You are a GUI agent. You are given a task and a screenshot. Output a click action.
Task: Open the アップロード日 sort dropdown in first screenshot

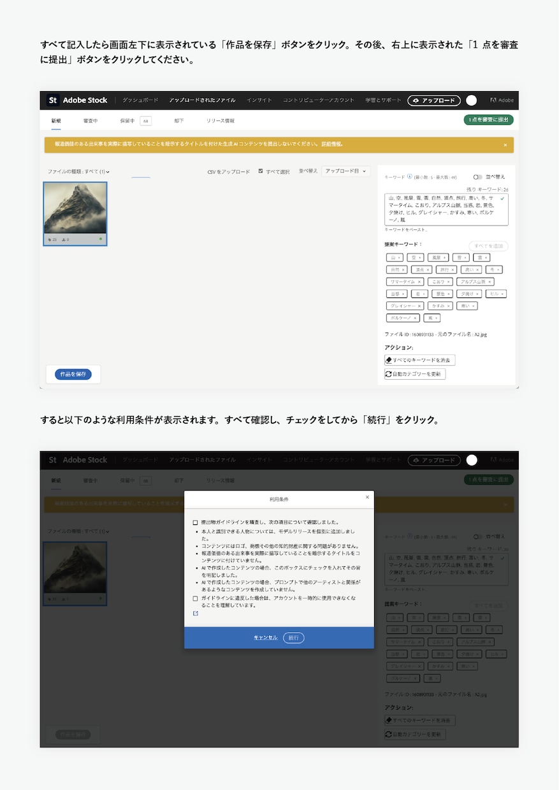point(346,171)
